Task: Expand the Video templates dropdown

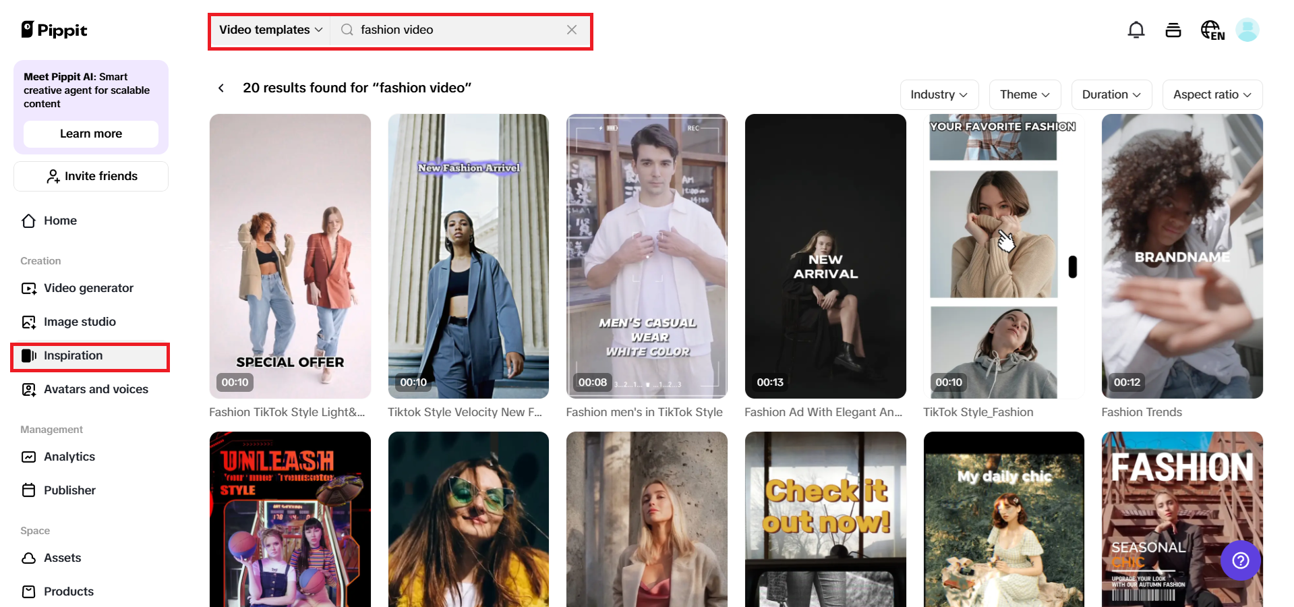Action: [270, 30]
